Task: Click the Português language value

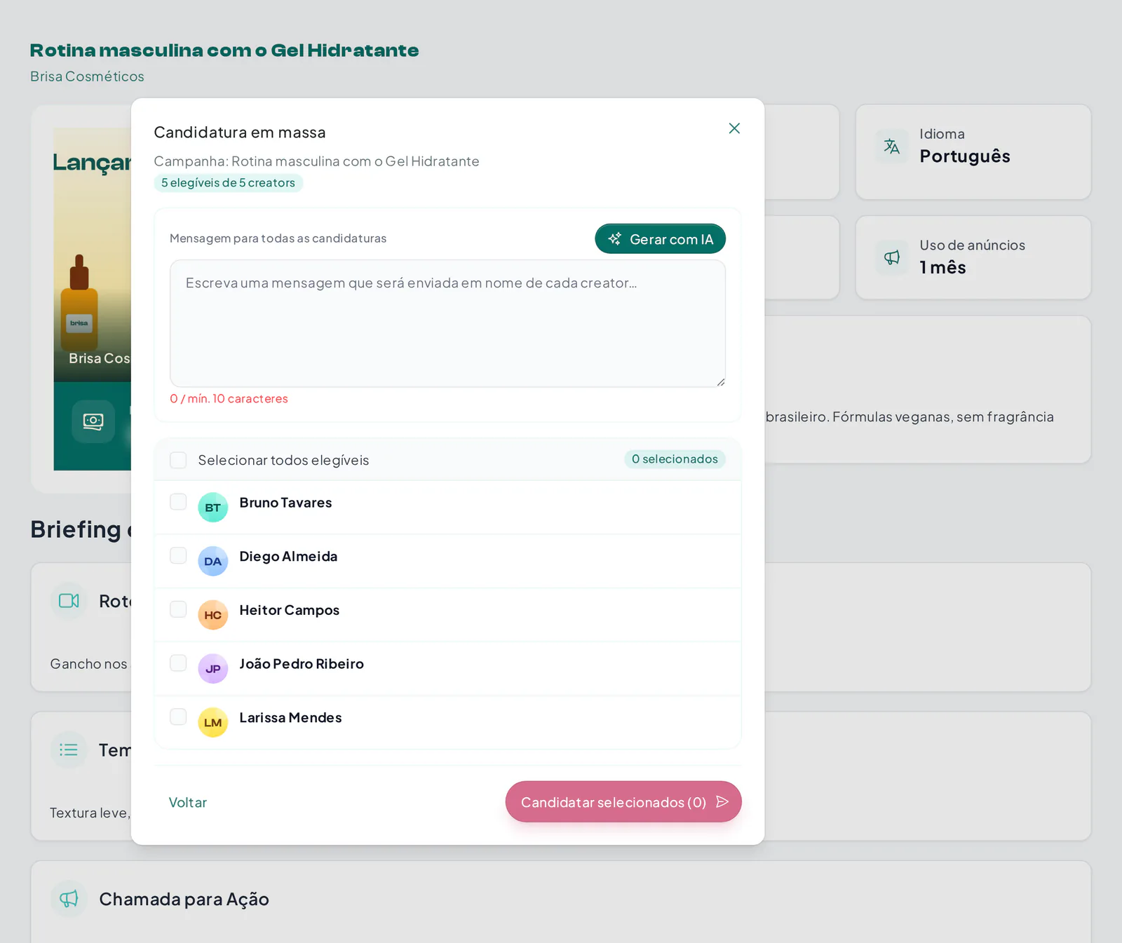Action: (x=965, y=156)
